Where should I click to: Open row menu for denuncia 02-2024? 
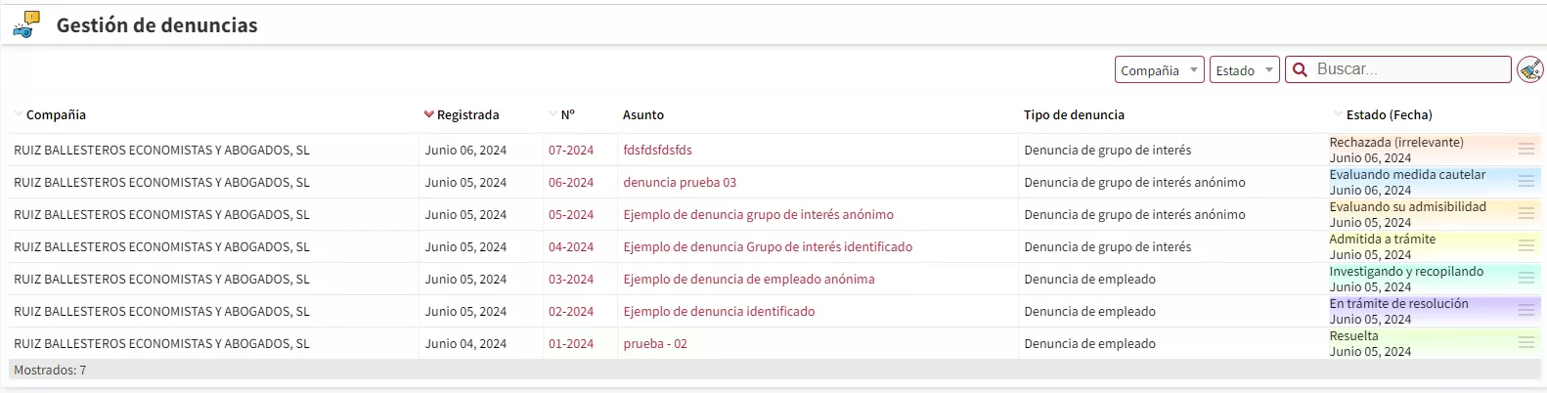[1526, 310]
